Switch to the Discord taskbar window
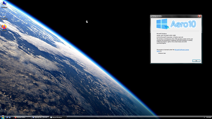Image resolution: width=212 pixels, height=119 pixels. tap(40, 117)
